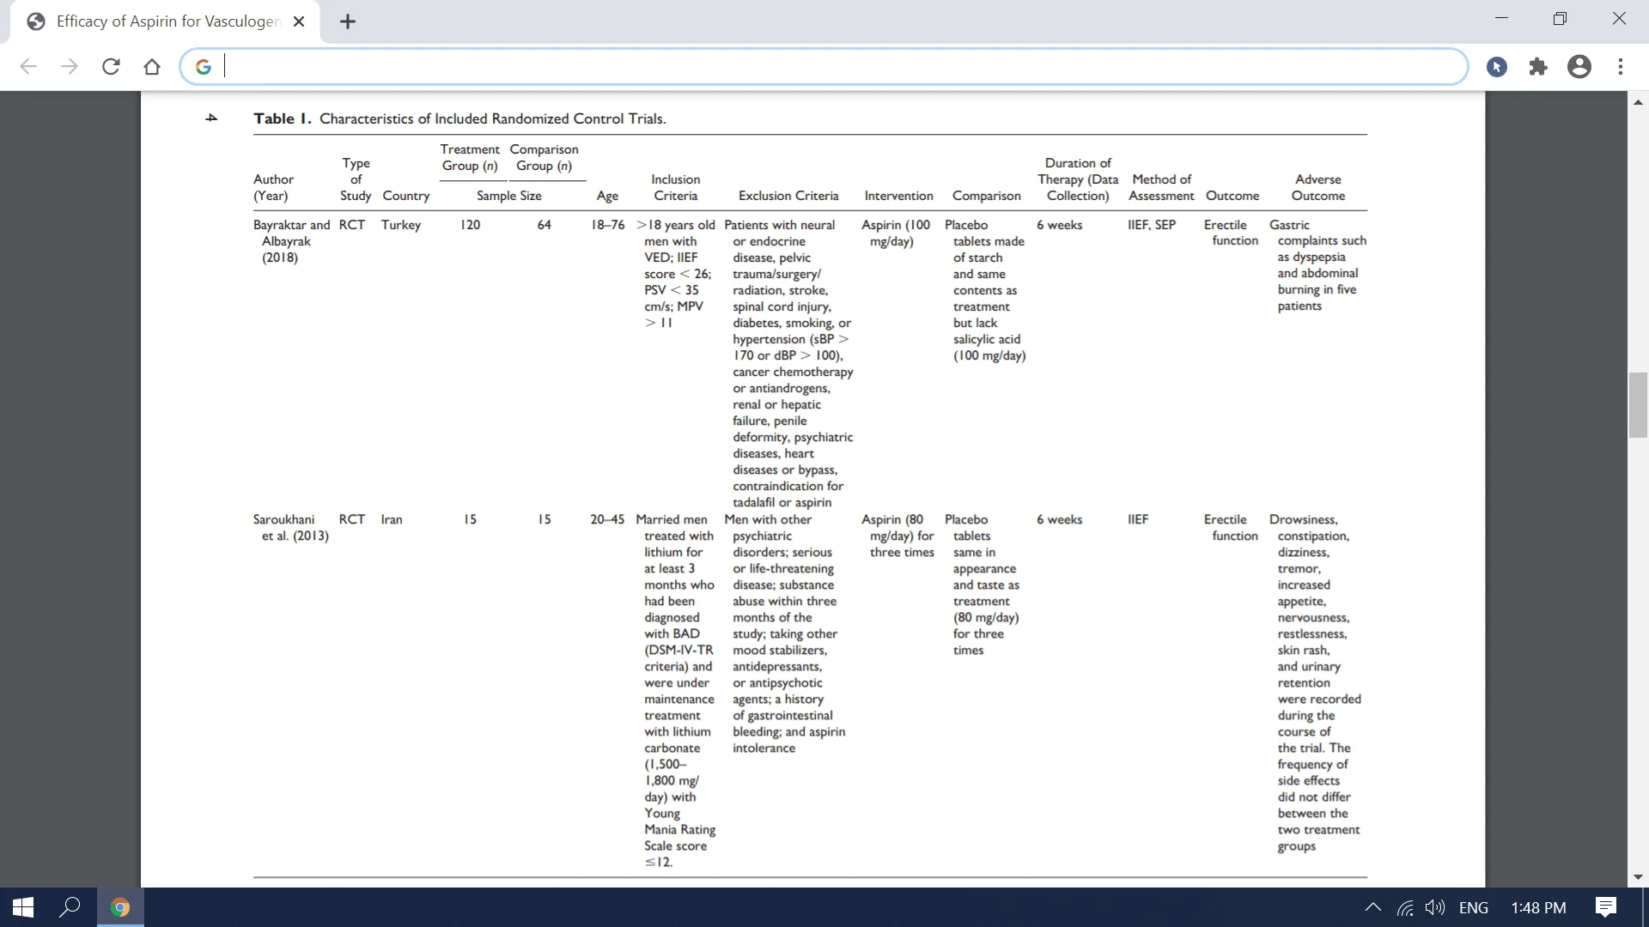The image size is (1649, 927).
Task: Open the network Wi-Fi tray icon
Action: (x=1405, y=907)
